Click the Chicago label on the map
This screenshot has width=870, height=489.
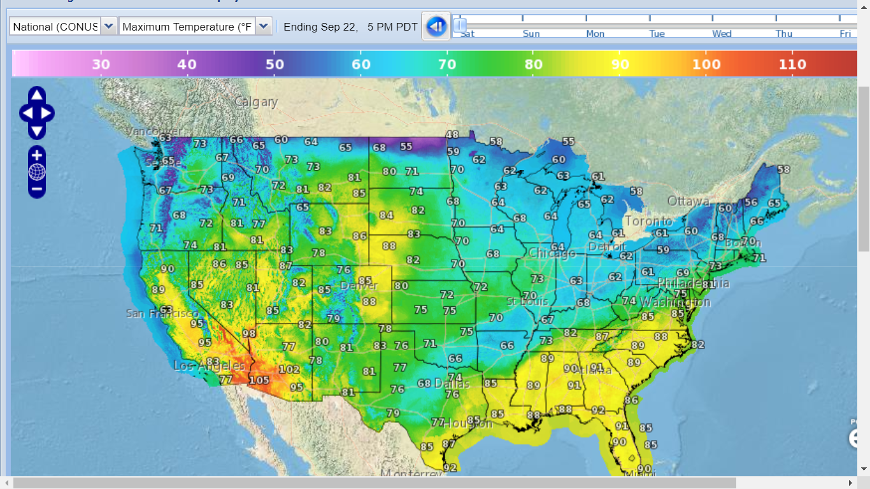(x=552, y=253)
